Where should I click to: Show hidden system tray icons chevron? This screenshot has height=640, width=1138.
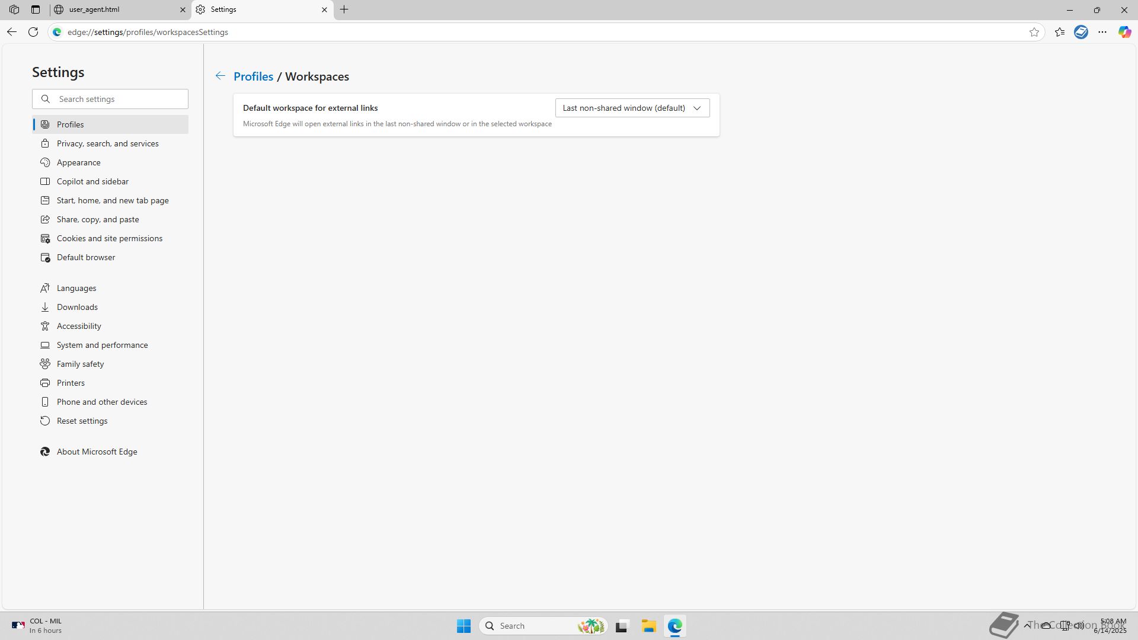pos(1027,625)
